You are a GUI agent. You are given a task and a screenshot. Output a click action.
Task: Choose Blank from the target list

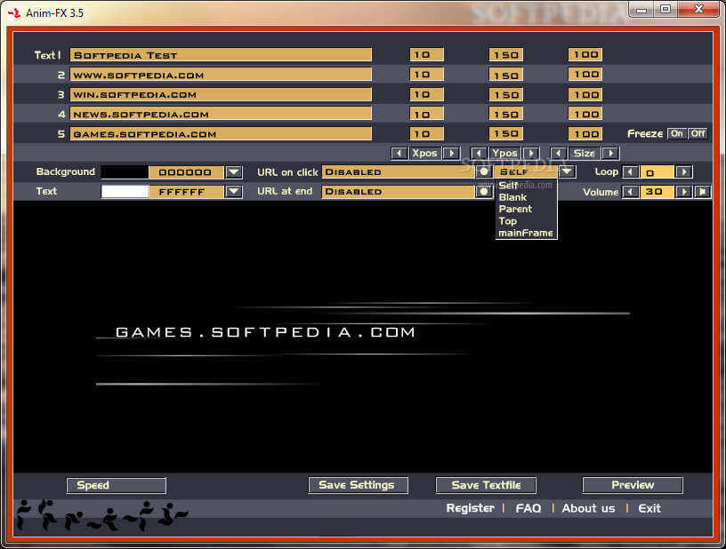513,197
